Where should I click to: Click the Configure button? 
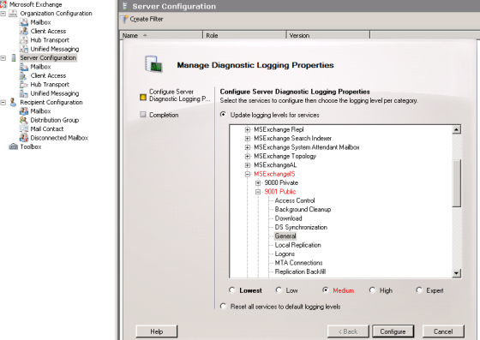tap(393, 331)
